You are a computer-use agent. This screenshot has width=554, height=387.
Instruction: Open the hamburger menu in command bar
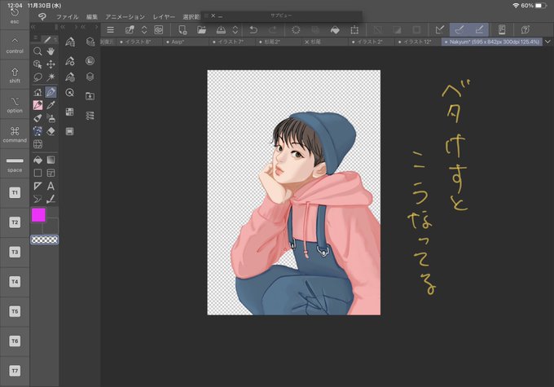(110, 30)
